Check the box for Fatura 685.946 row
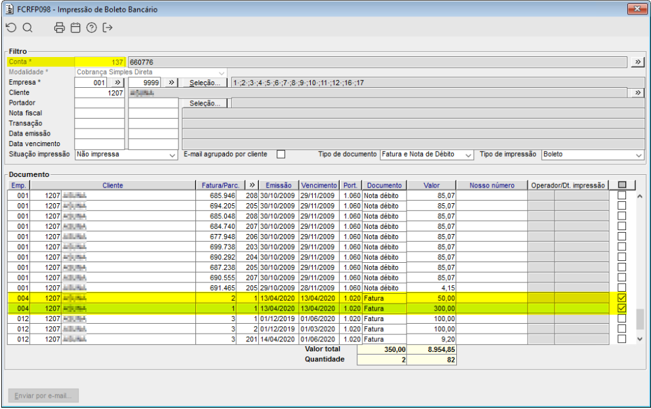Viewport: 651px width, 409px height. point(621,195)
